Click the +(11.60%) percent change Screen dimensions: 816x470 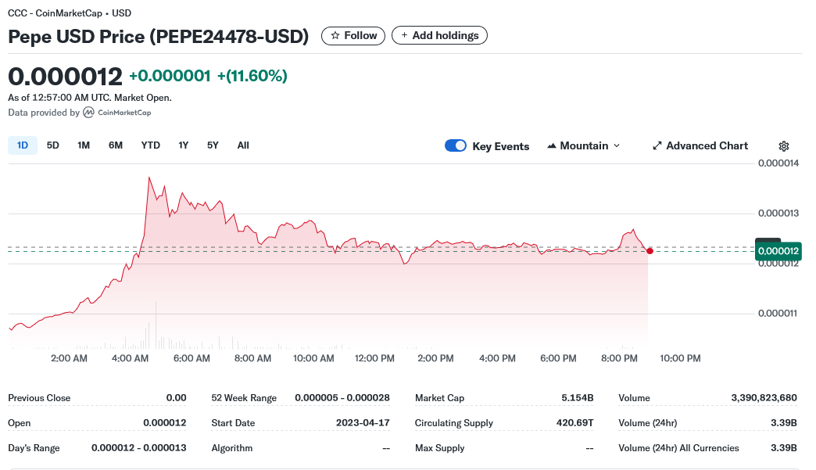point(252,76)
